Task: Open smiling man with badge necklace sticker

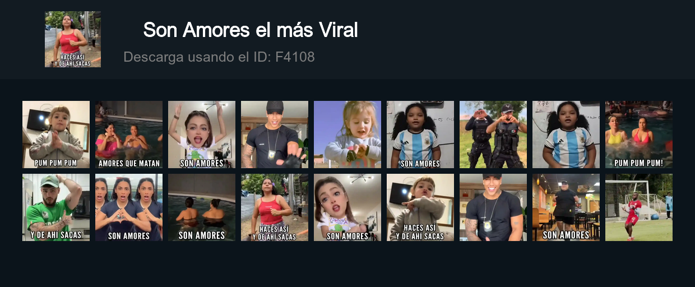Action: (493, 207)
